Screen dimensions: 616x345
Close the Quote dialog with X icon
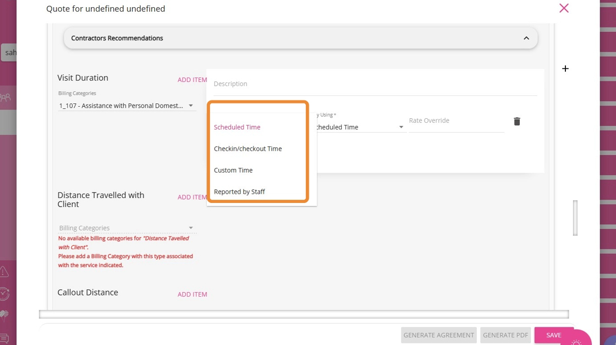(564, 8)
